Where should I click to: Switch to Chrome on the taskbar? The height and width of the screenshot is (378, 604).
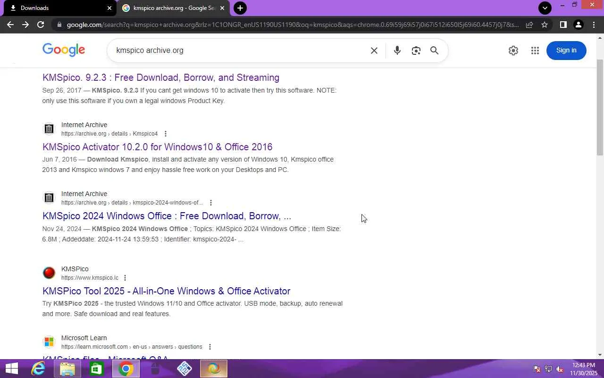pyautogui.click(x=126, y=369)
